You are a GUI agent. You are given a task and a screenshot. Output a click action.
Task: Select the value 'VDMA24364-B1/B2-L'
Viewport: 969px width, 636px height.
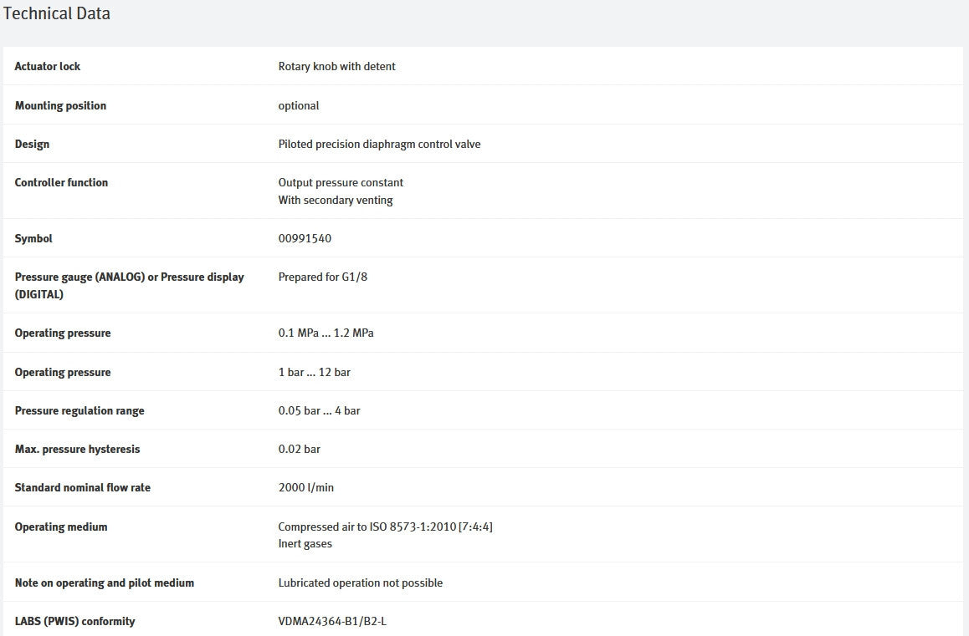[x=332, y=621]
